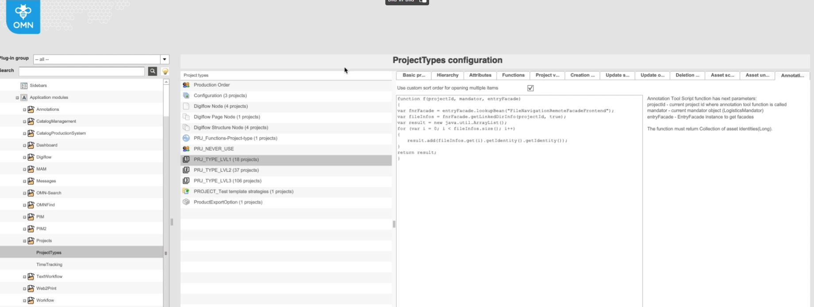814x307 pixels.
Task: Click the lightbulb hint icon
Action: tap(165, 71)
